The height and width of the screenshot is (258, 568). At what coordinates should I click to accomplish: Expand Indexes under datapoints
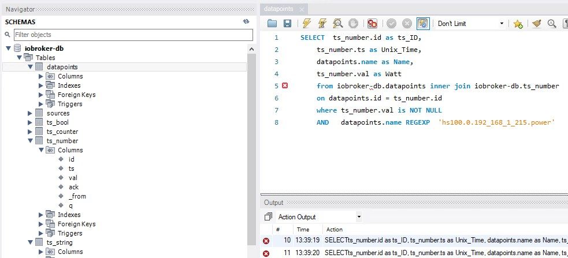pyautogui.click(x=41, y=85)
